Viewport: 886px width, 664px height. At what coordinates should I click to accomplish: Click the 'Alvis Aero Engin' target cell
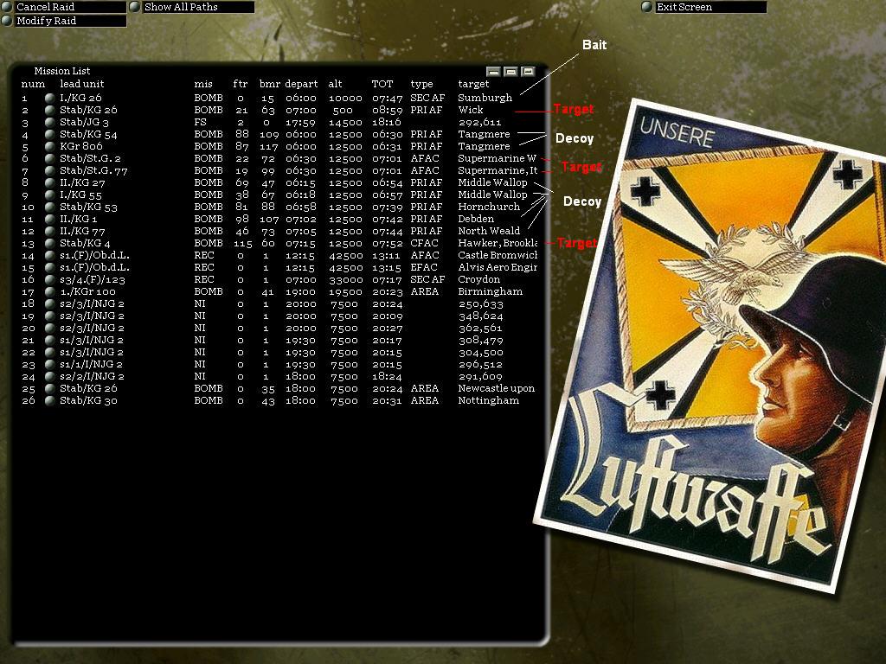coord(498,268)
